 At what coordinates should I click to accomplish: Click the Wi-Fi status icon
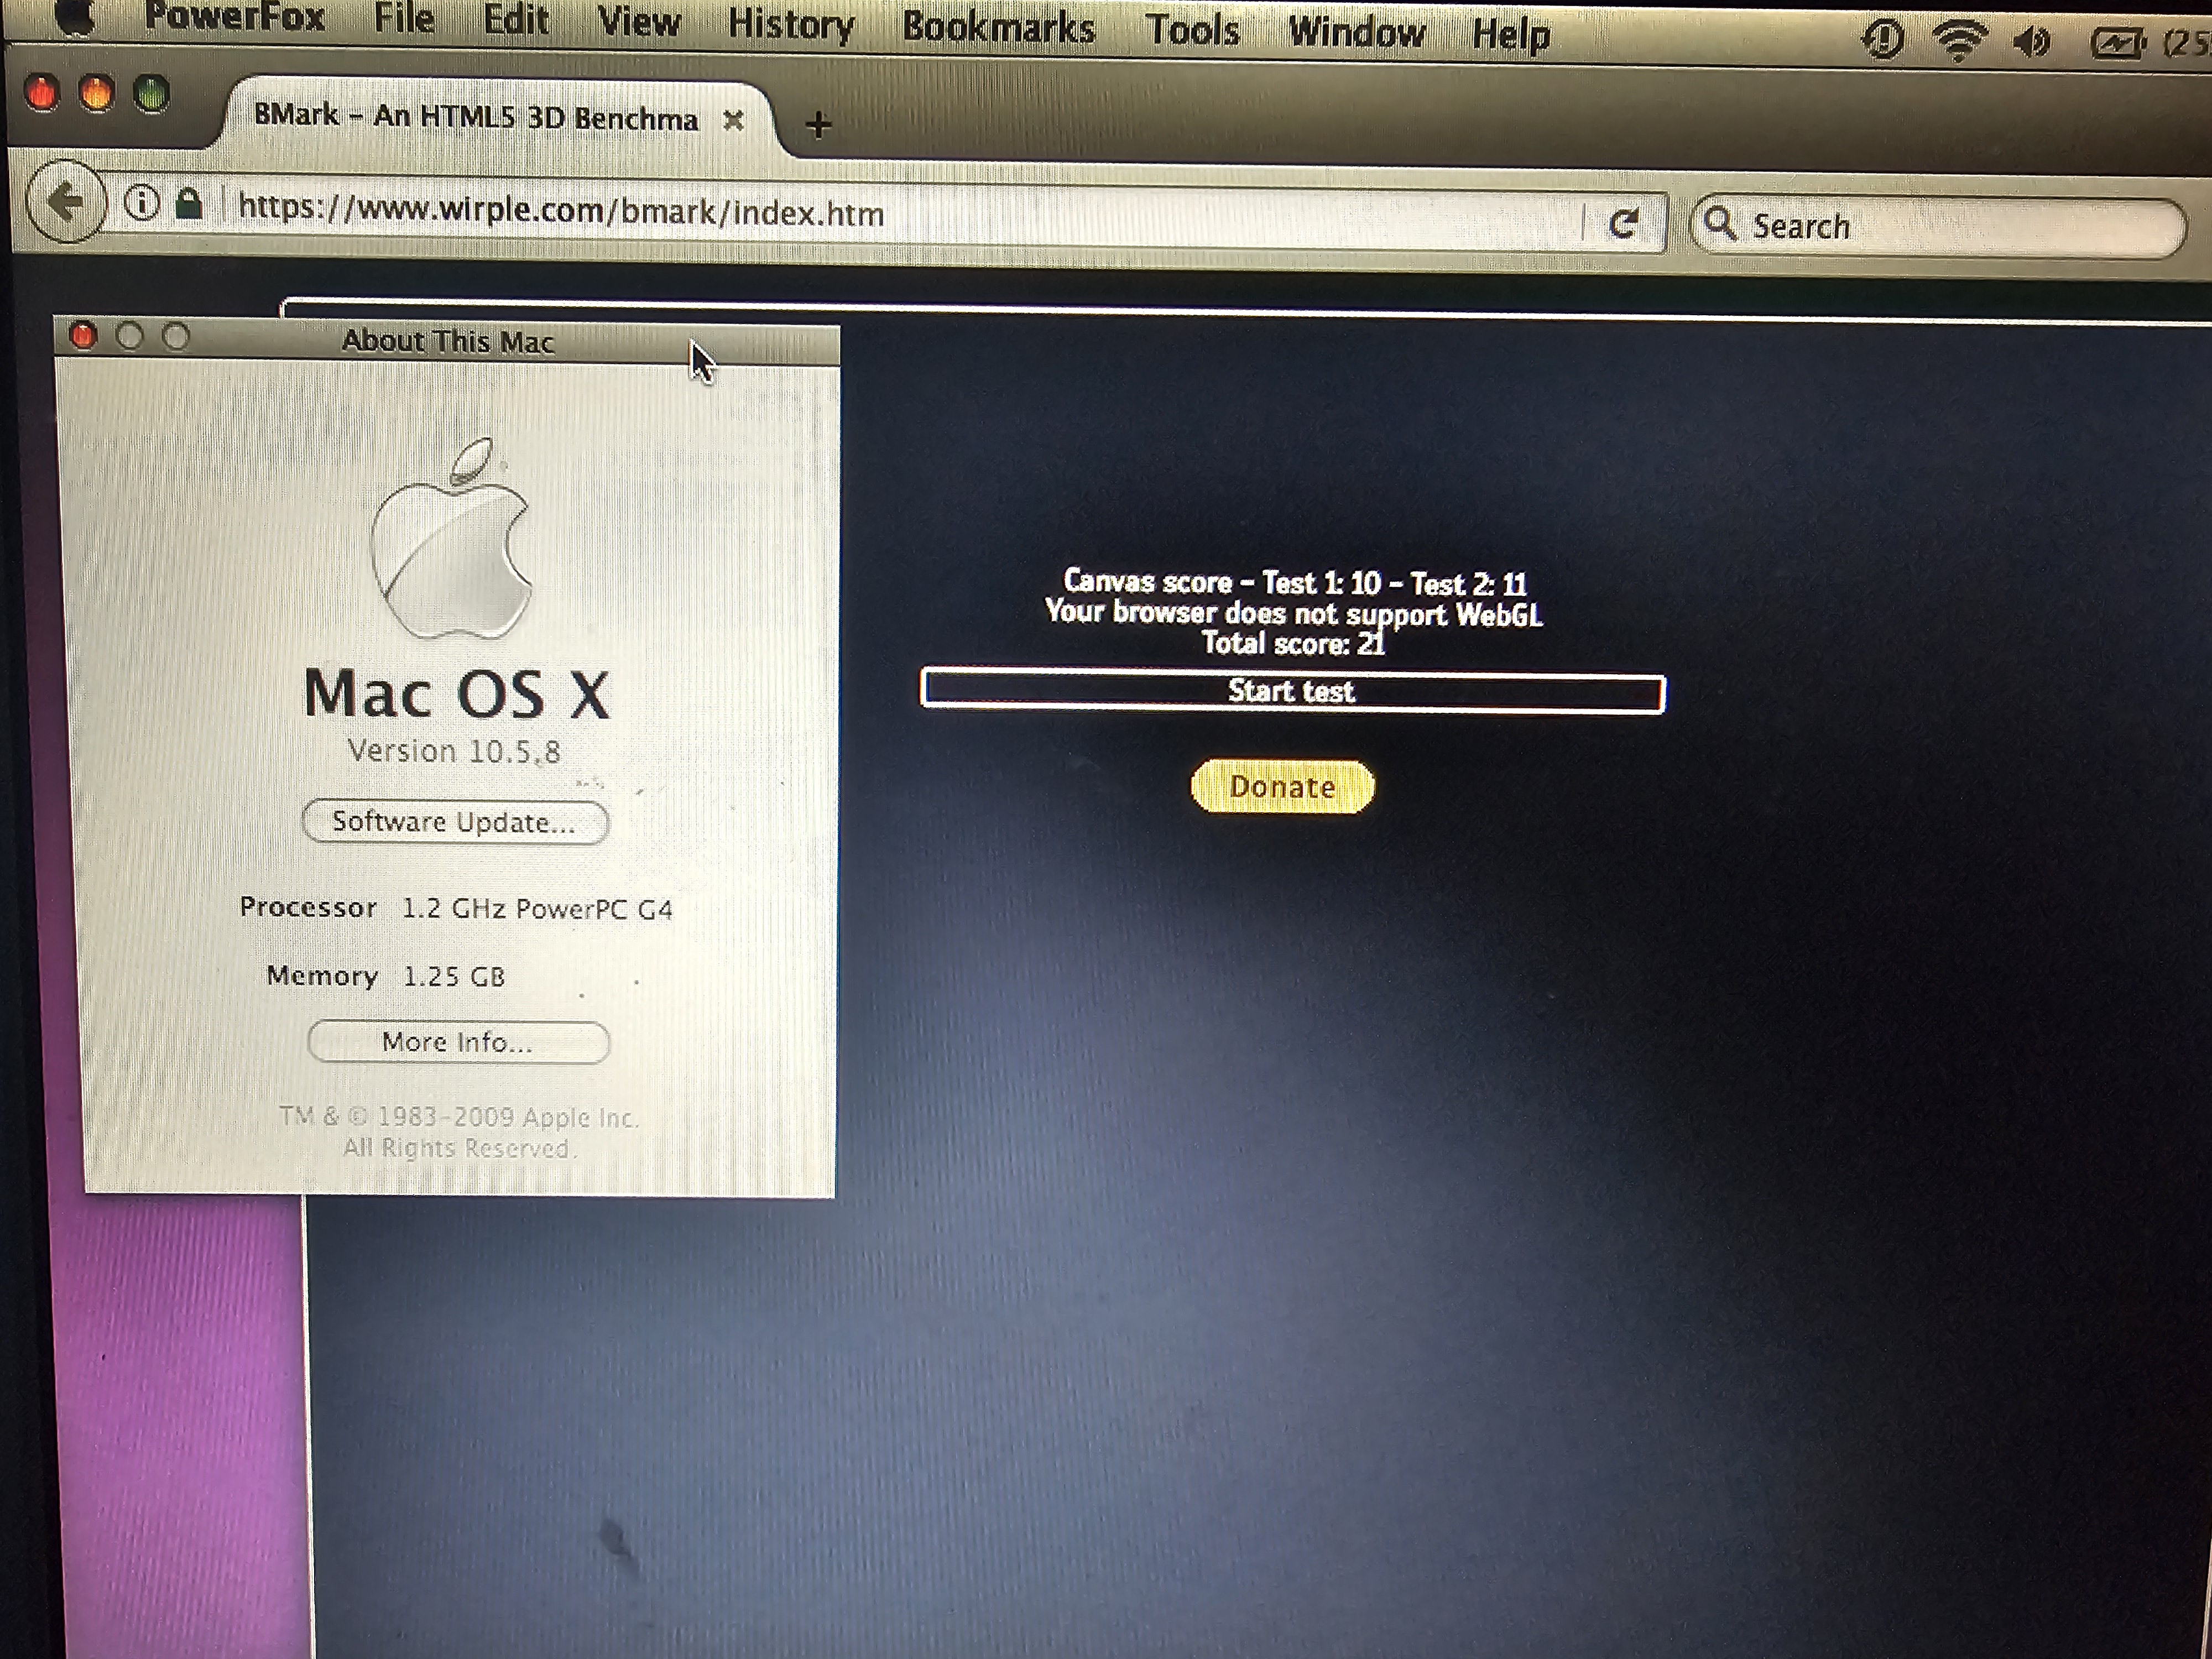click(1958, 41)
